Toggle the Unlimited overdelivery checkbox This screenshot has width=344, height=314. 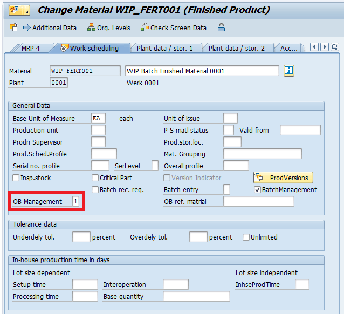pyautogui.click(x=246, y=237)
